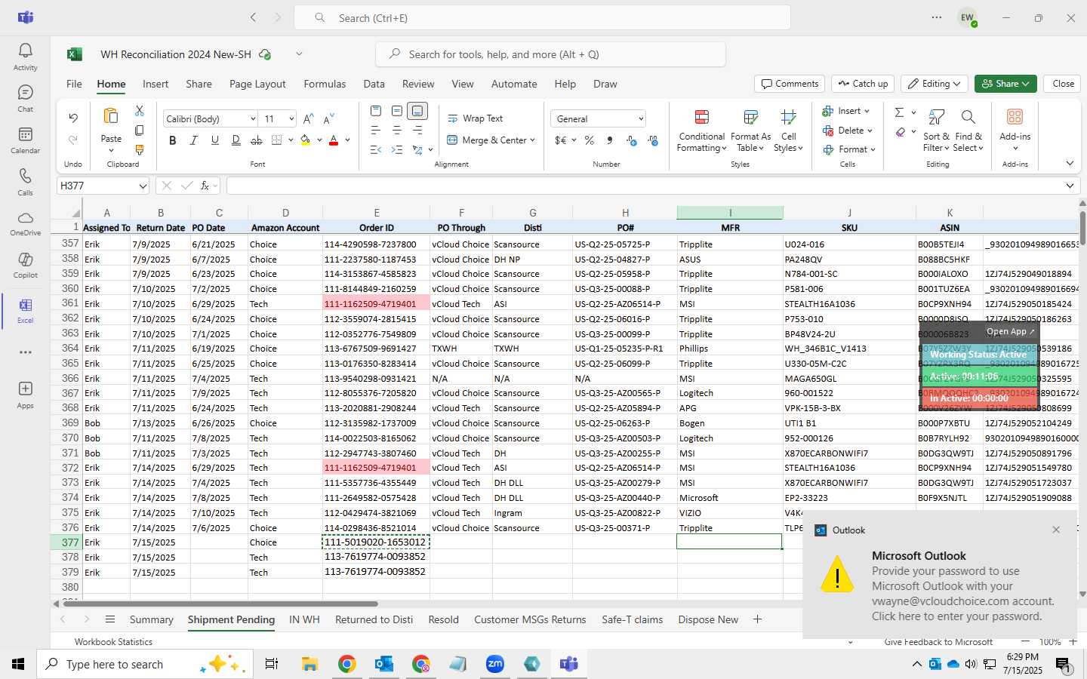The width and height of the screenshot is (1087, 679).
Task: Open the Page Layout ribbon tab
Action: [x=257, y=84]
